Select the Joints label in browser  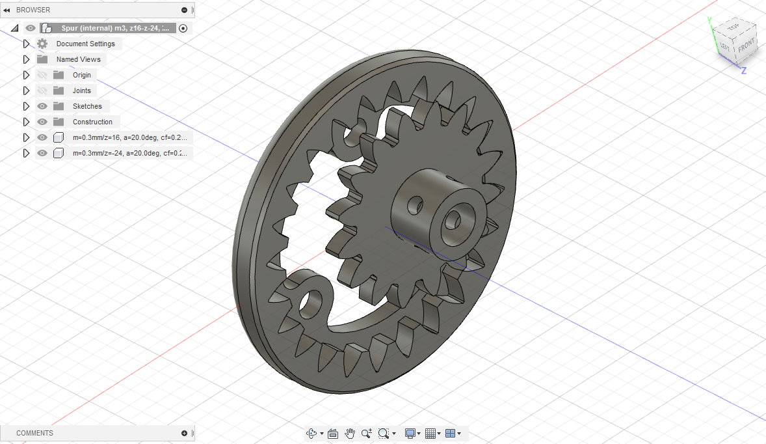[81, 90]
